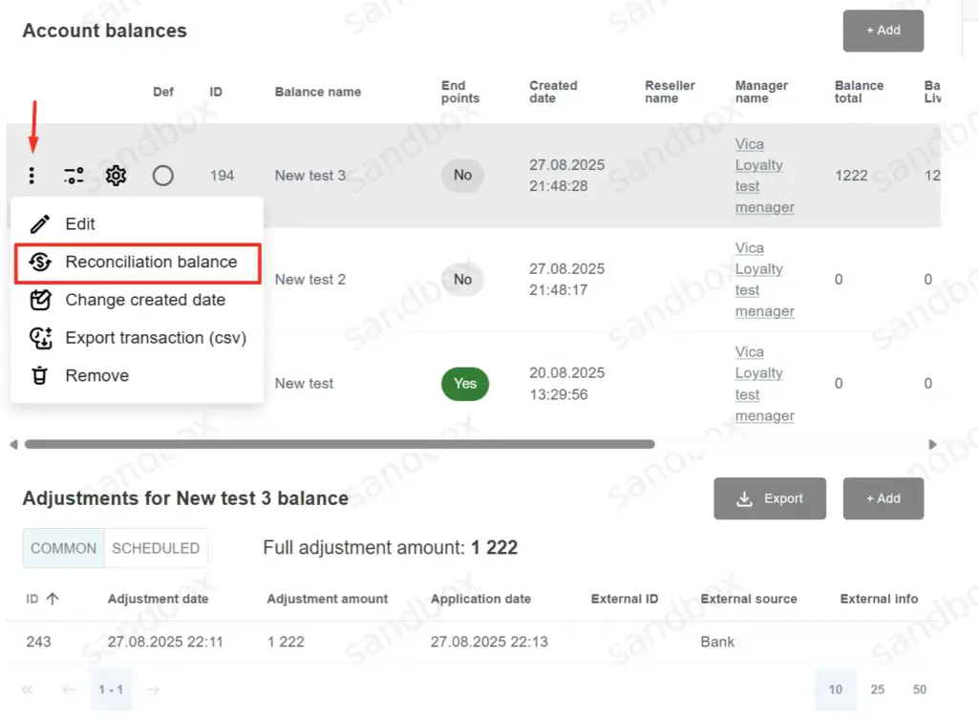Click the pencil icon next to Edit
978x717 pixels.
[40, 224]
